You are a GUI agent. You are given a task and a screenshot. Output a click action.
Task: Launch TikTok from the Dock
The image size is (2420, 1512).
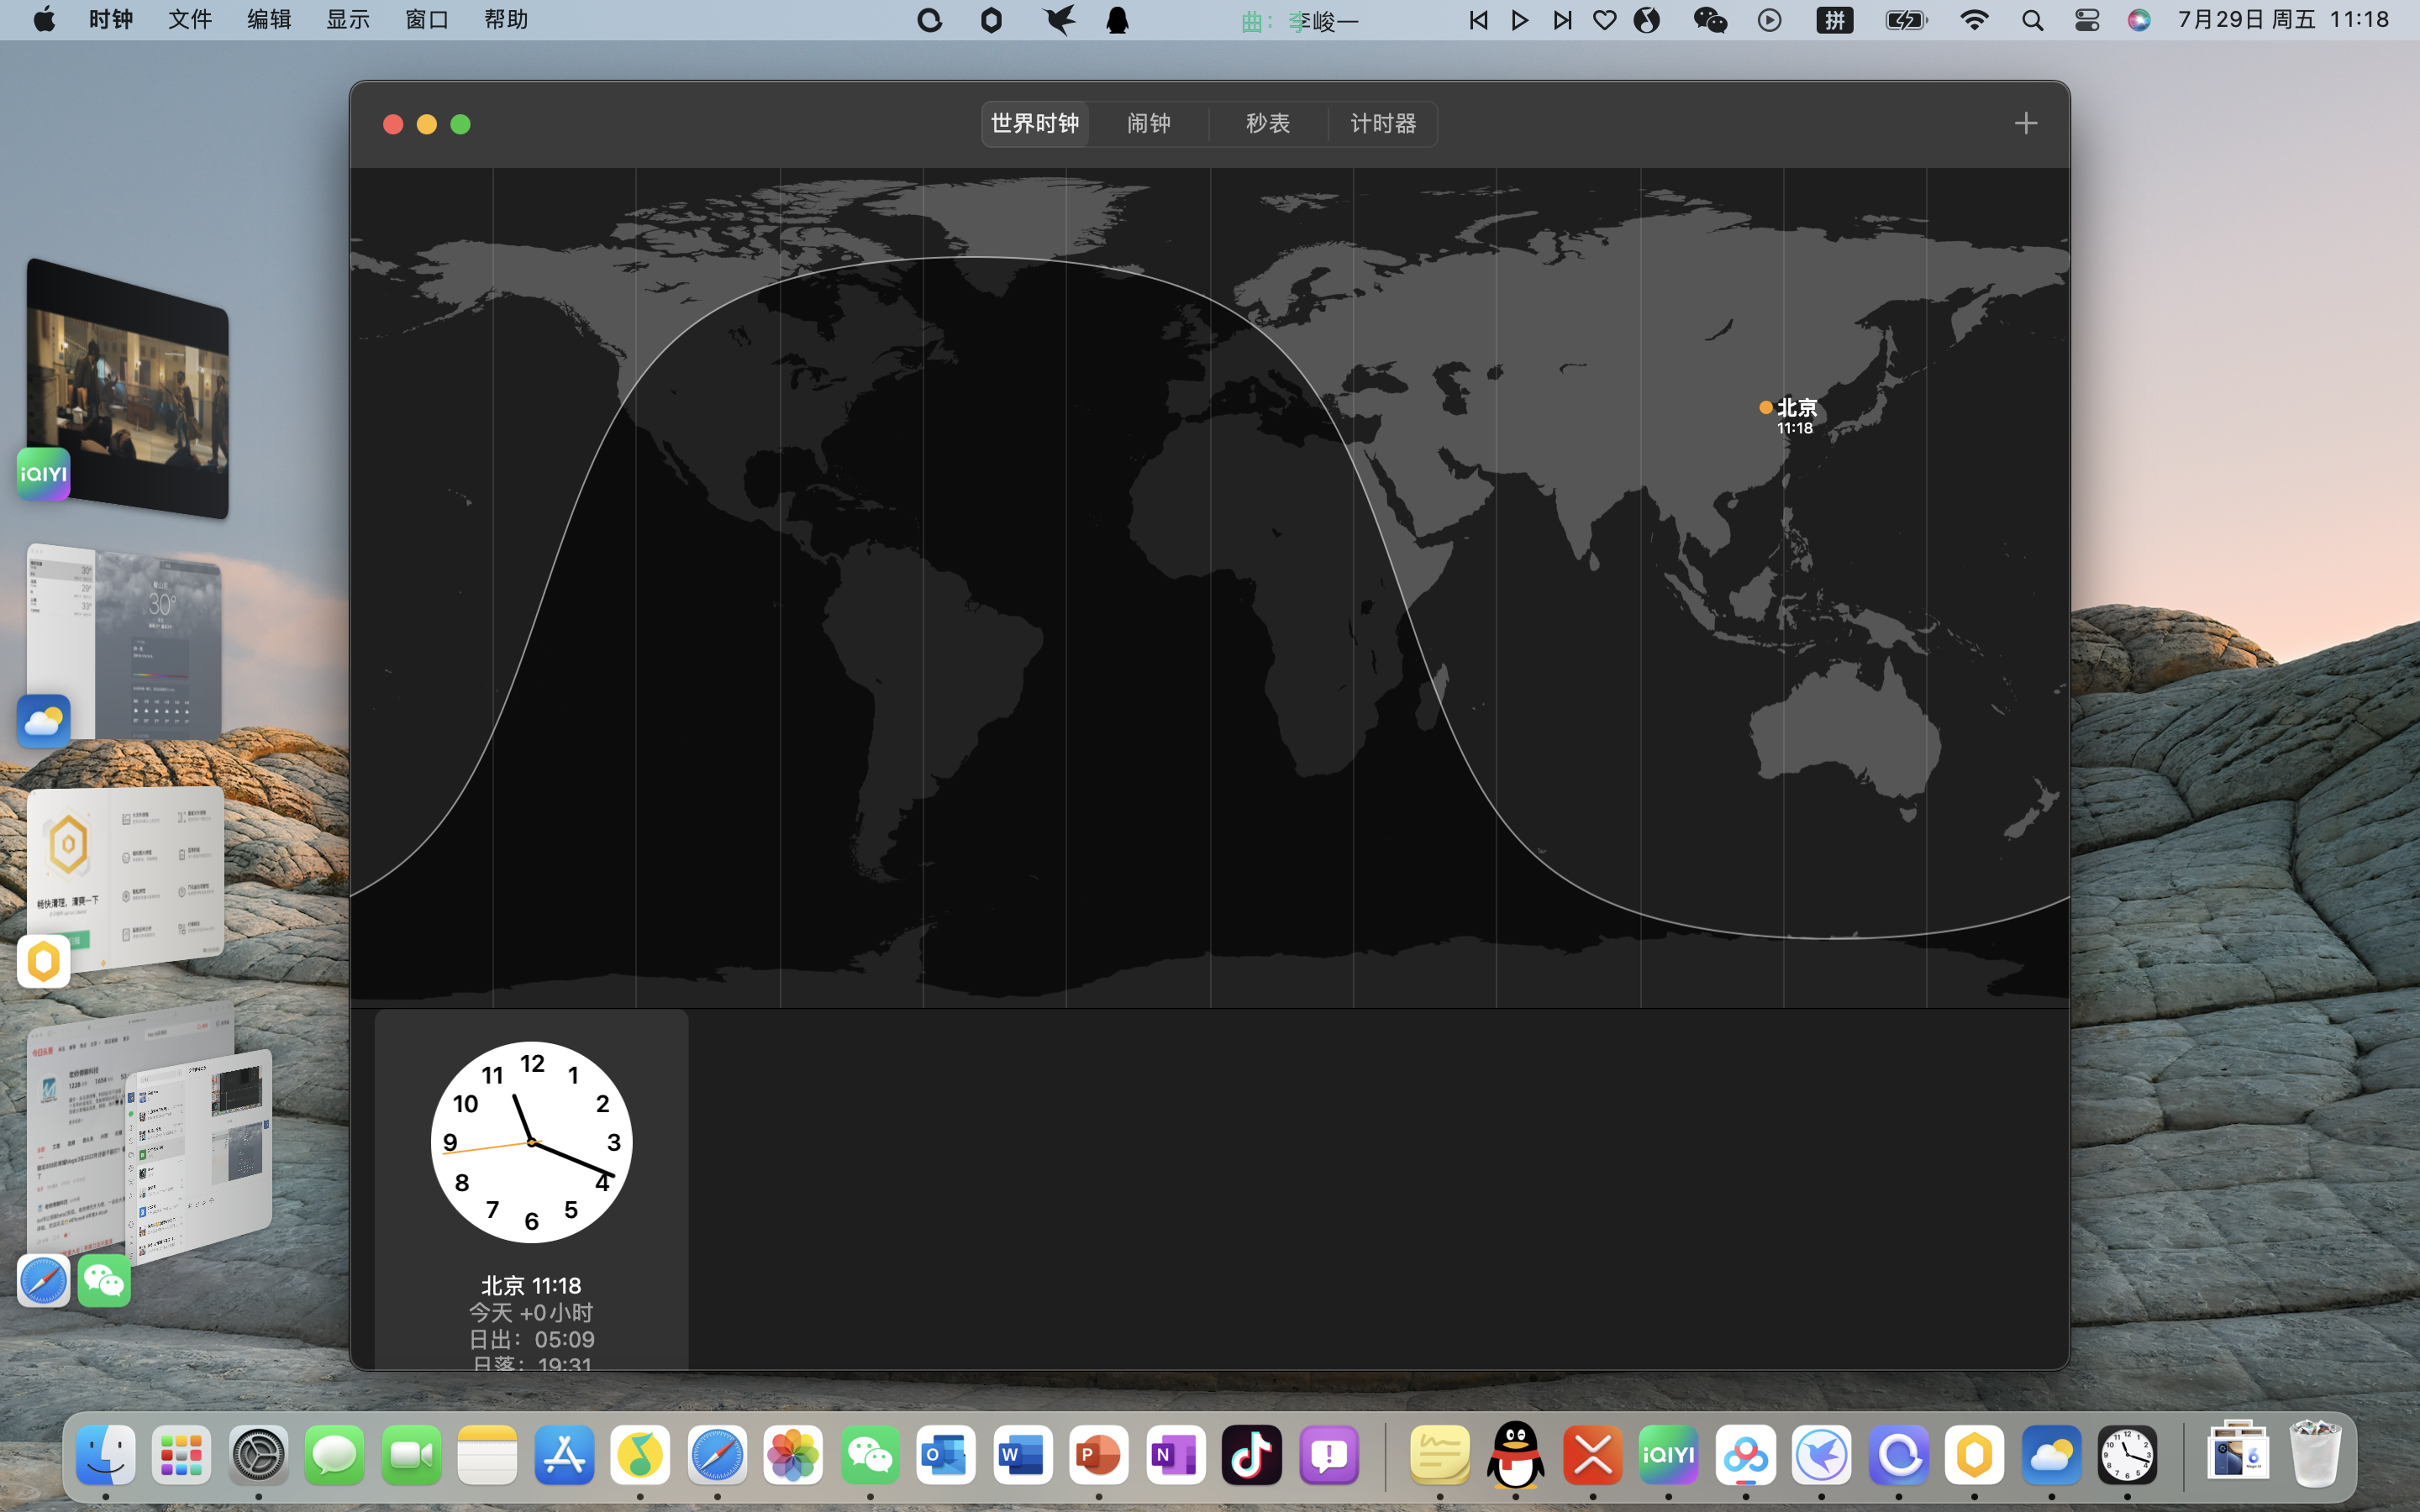[1252, 1455]
